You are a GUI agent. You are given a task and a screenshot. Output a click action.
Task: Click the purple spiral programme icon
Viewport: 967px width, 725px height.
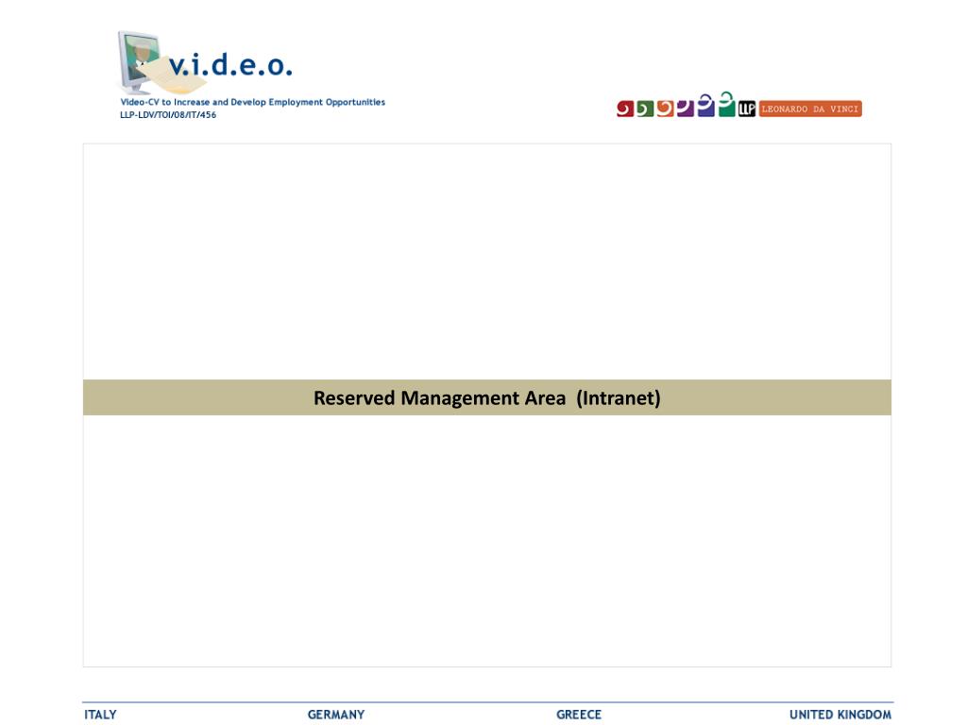[686, 109]
